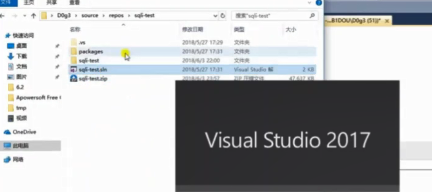Click the source breadcrumb segment
Image resolution: width=432 pixels, height=192 pixels.
tap(90, 16)
